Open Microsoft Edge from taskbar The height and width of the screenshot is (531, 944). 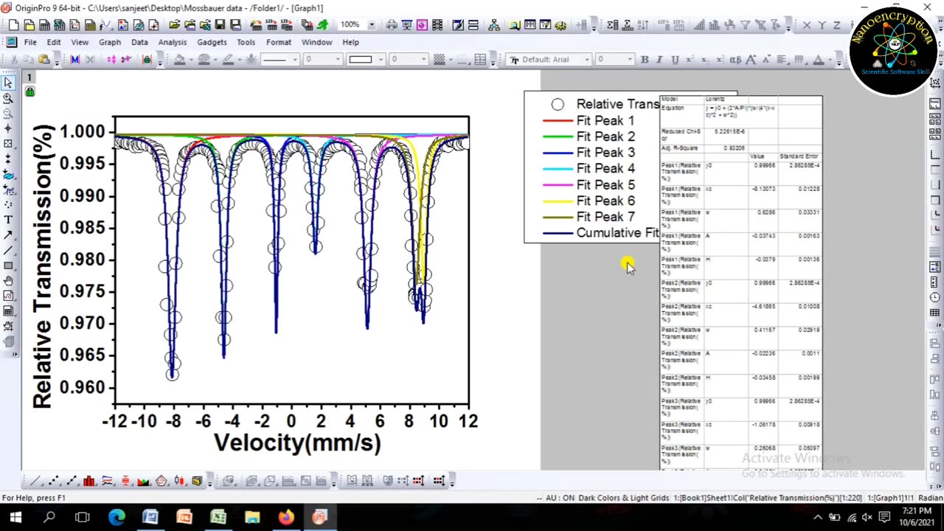(x=117, y=517)
